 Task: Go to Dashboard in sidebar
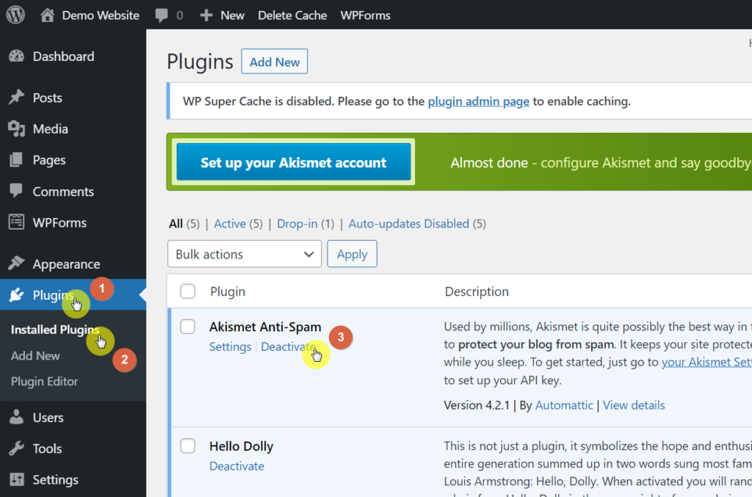[63, 56]
